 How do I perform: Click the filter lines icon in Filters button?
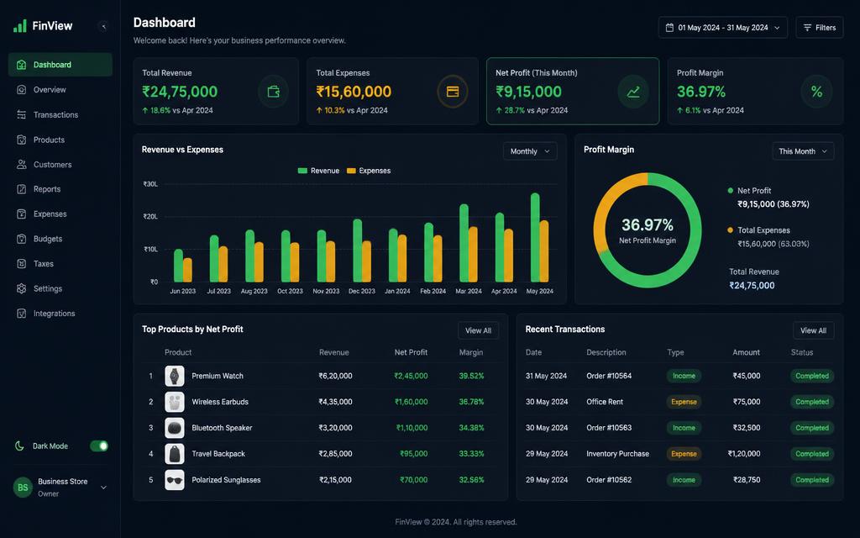pyautogui.click(x=807, y=28)
